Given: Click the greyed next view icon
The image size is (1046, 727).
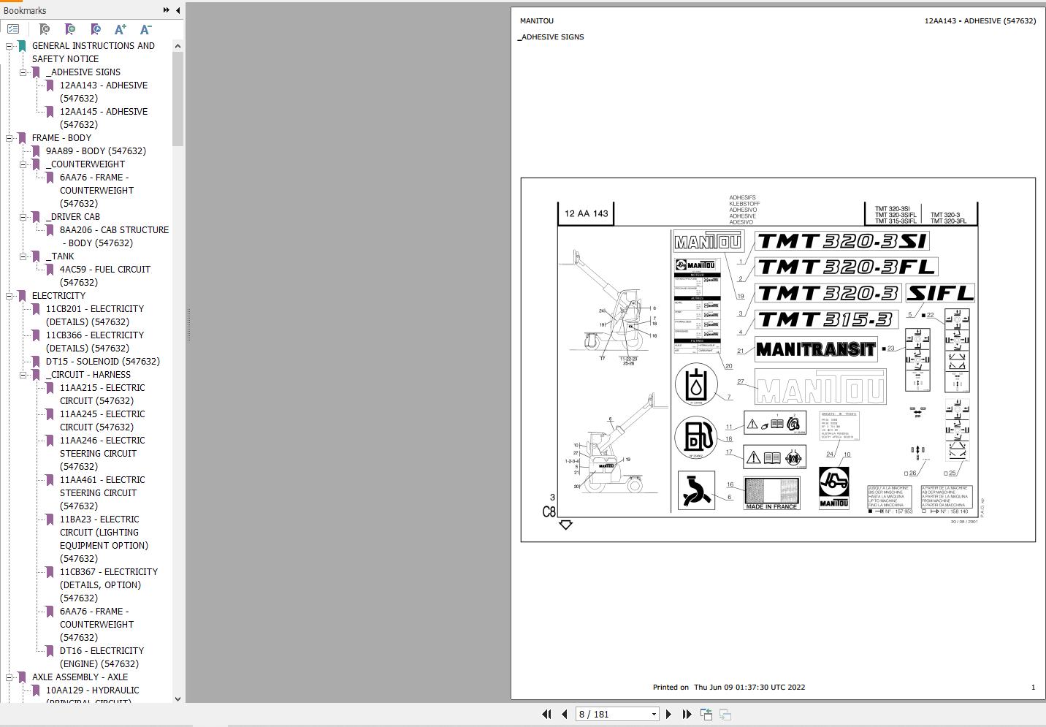Looking at the screenshot, I should (725, 715).
